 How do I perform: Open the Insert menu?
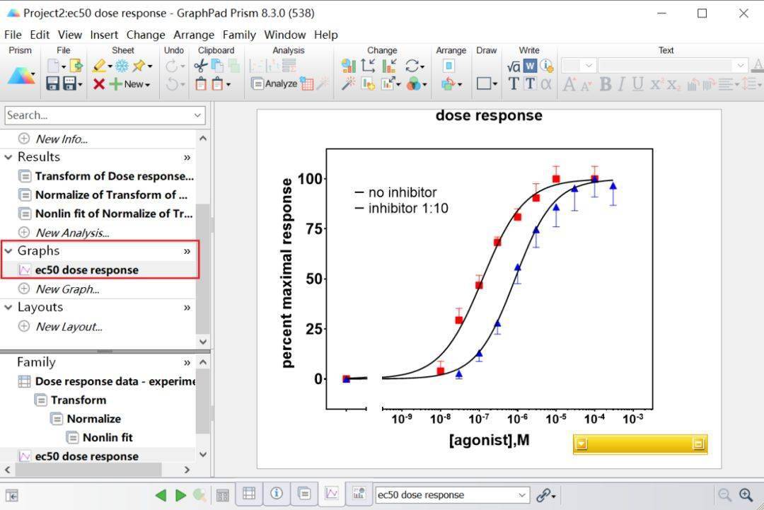pyautogui.click(x=104, y=35)
